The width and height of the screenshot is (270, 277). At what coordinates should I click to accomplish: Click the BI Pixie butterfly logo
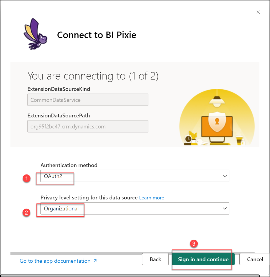pos(35,34)
